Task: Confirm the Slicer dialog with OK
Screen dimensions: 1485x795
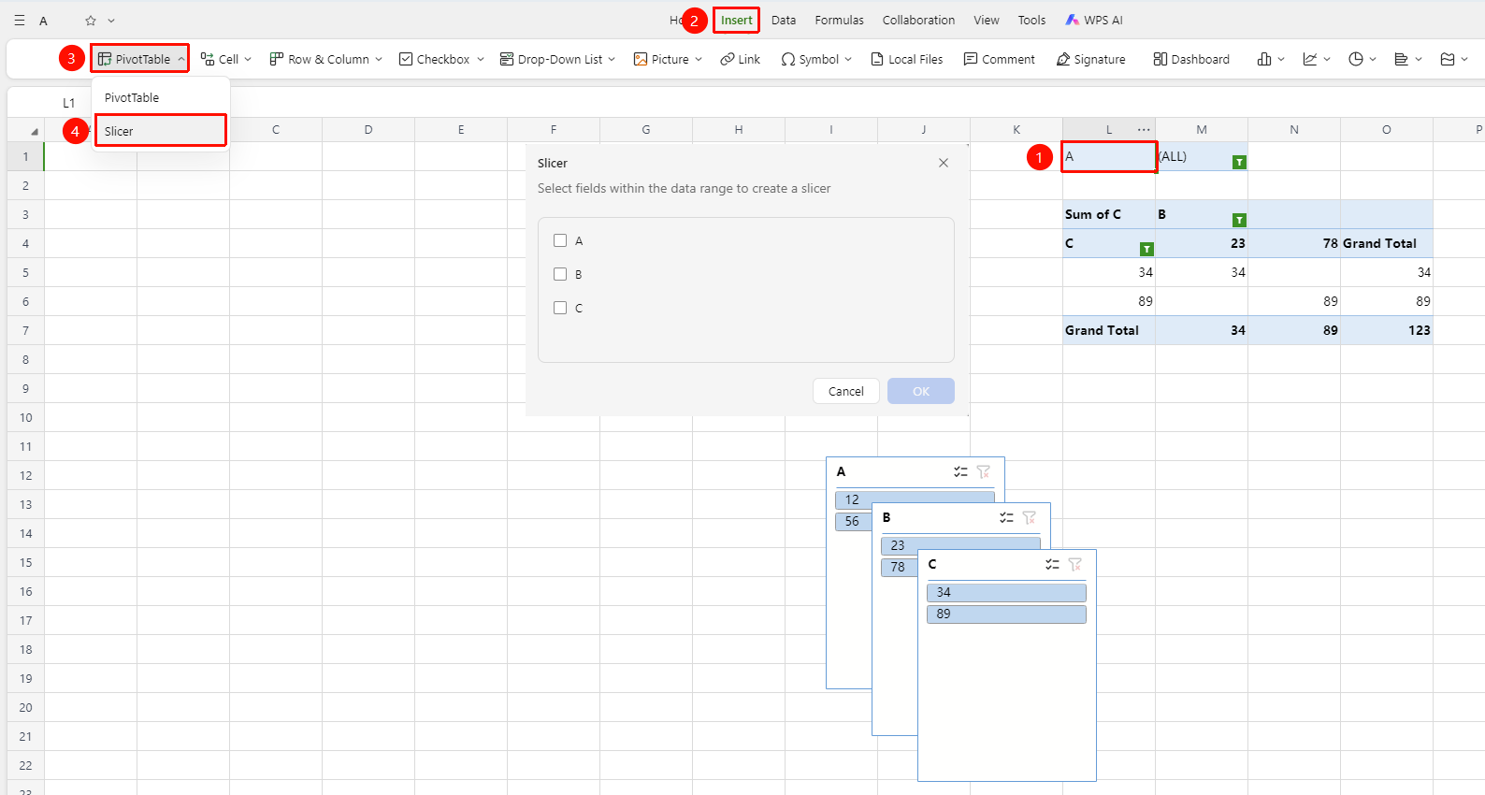Action: click(921, 391)
